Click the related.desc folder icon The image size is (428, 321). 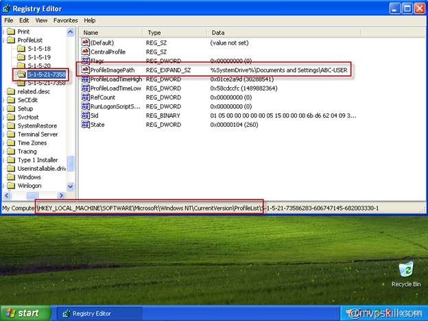(11, 91)
